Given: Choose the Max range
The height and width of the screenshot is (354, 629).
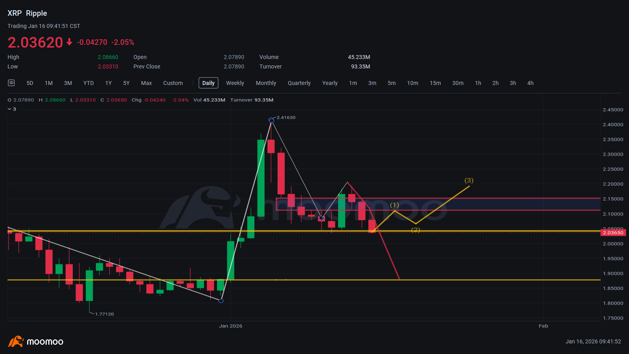Looking at the screenshot, I should pos(146,83).
